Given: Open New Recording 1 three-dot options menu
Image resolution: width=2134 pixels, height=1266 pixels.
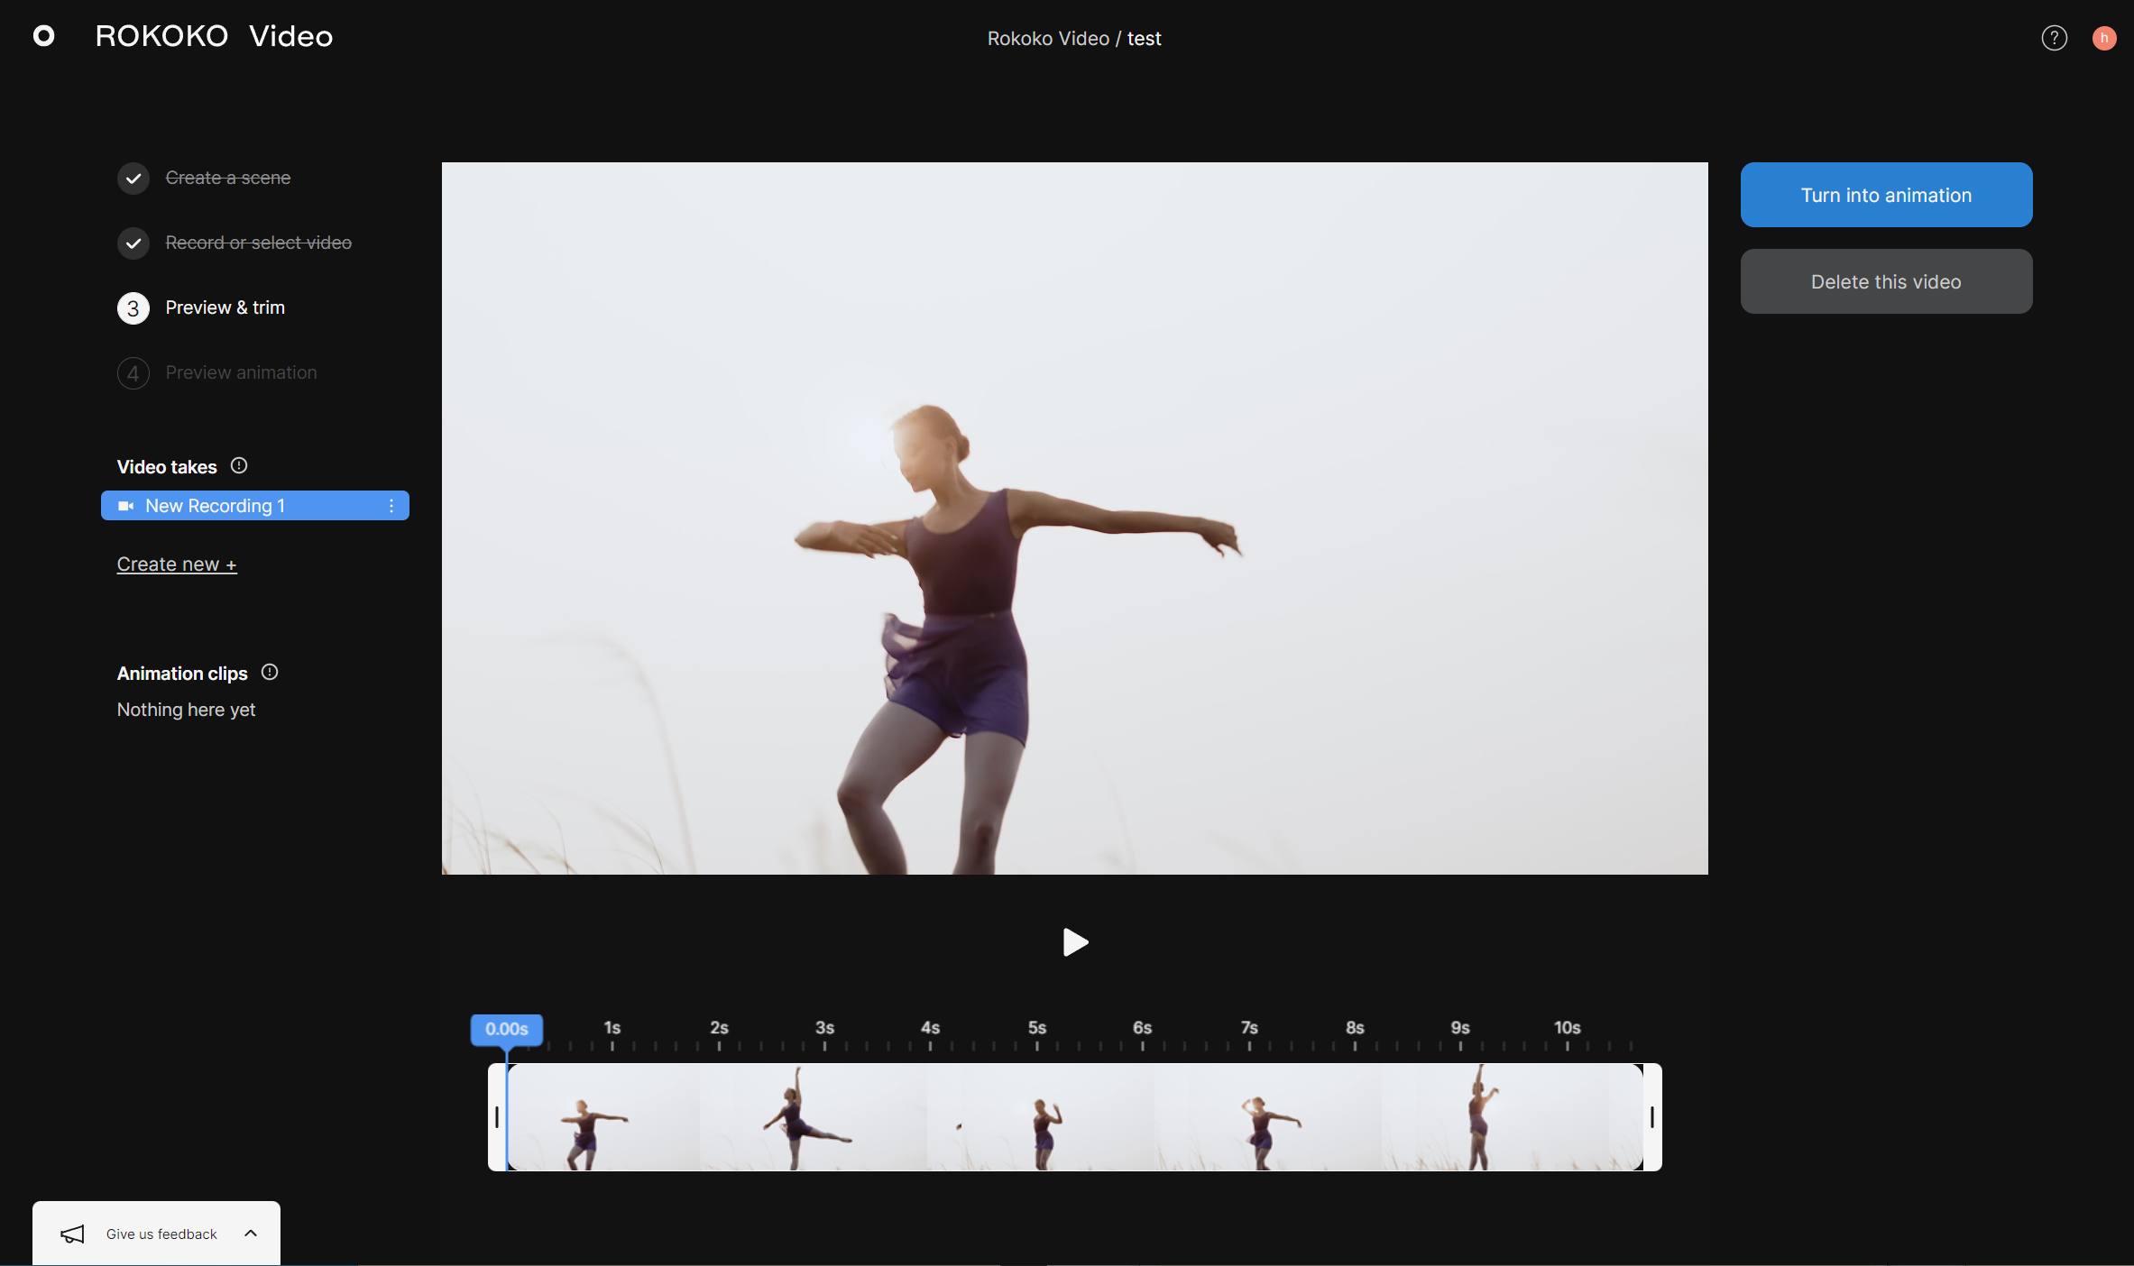Looking at the screenshot, I should 391,506.
